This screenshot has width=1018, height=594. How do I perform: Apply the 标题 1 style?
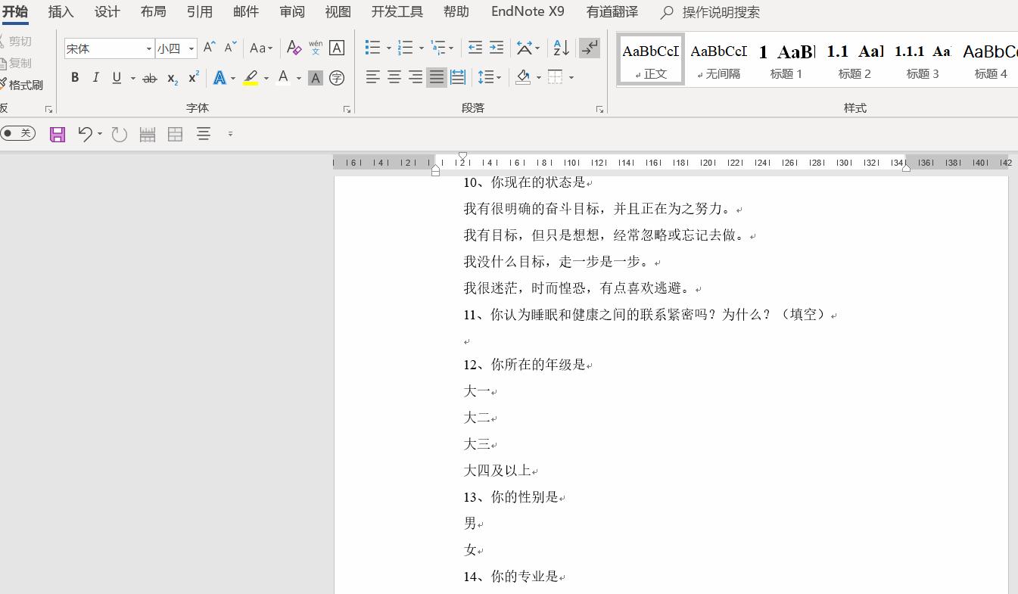tap(786, 59)
